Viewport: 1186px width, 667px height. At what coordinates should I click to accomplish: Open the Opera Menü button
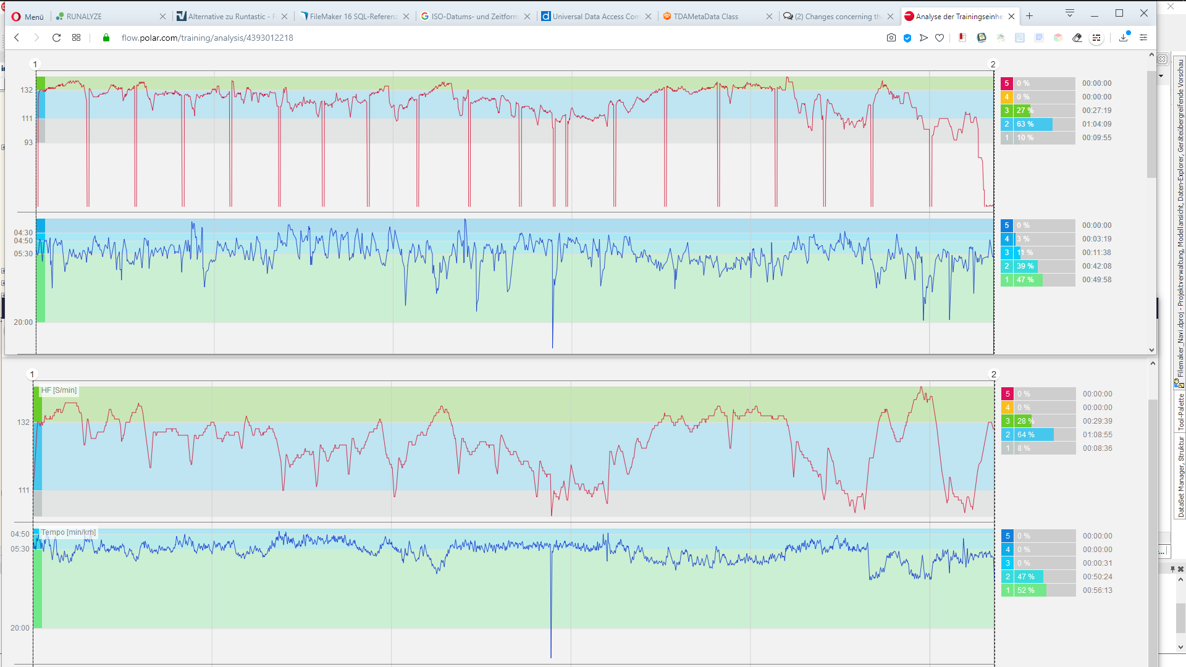(x=28, y=17)
